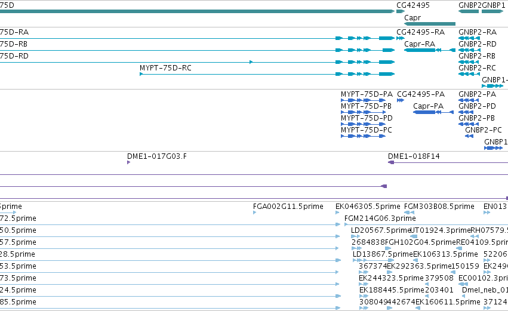
Task: Select the GNBP2-PD protein label
Action: [x=477, y=106]
